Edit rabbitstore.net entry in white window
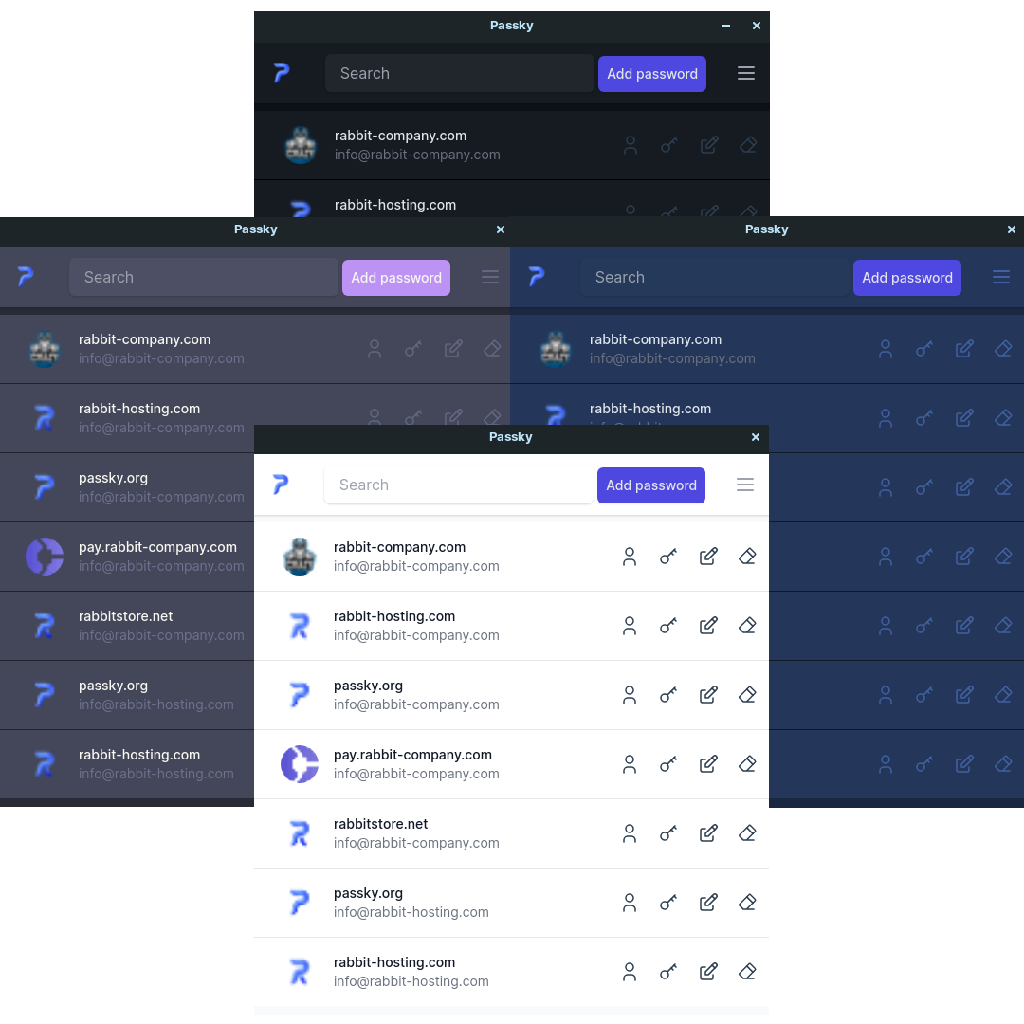1024x1024 pixels. (708, 833)
